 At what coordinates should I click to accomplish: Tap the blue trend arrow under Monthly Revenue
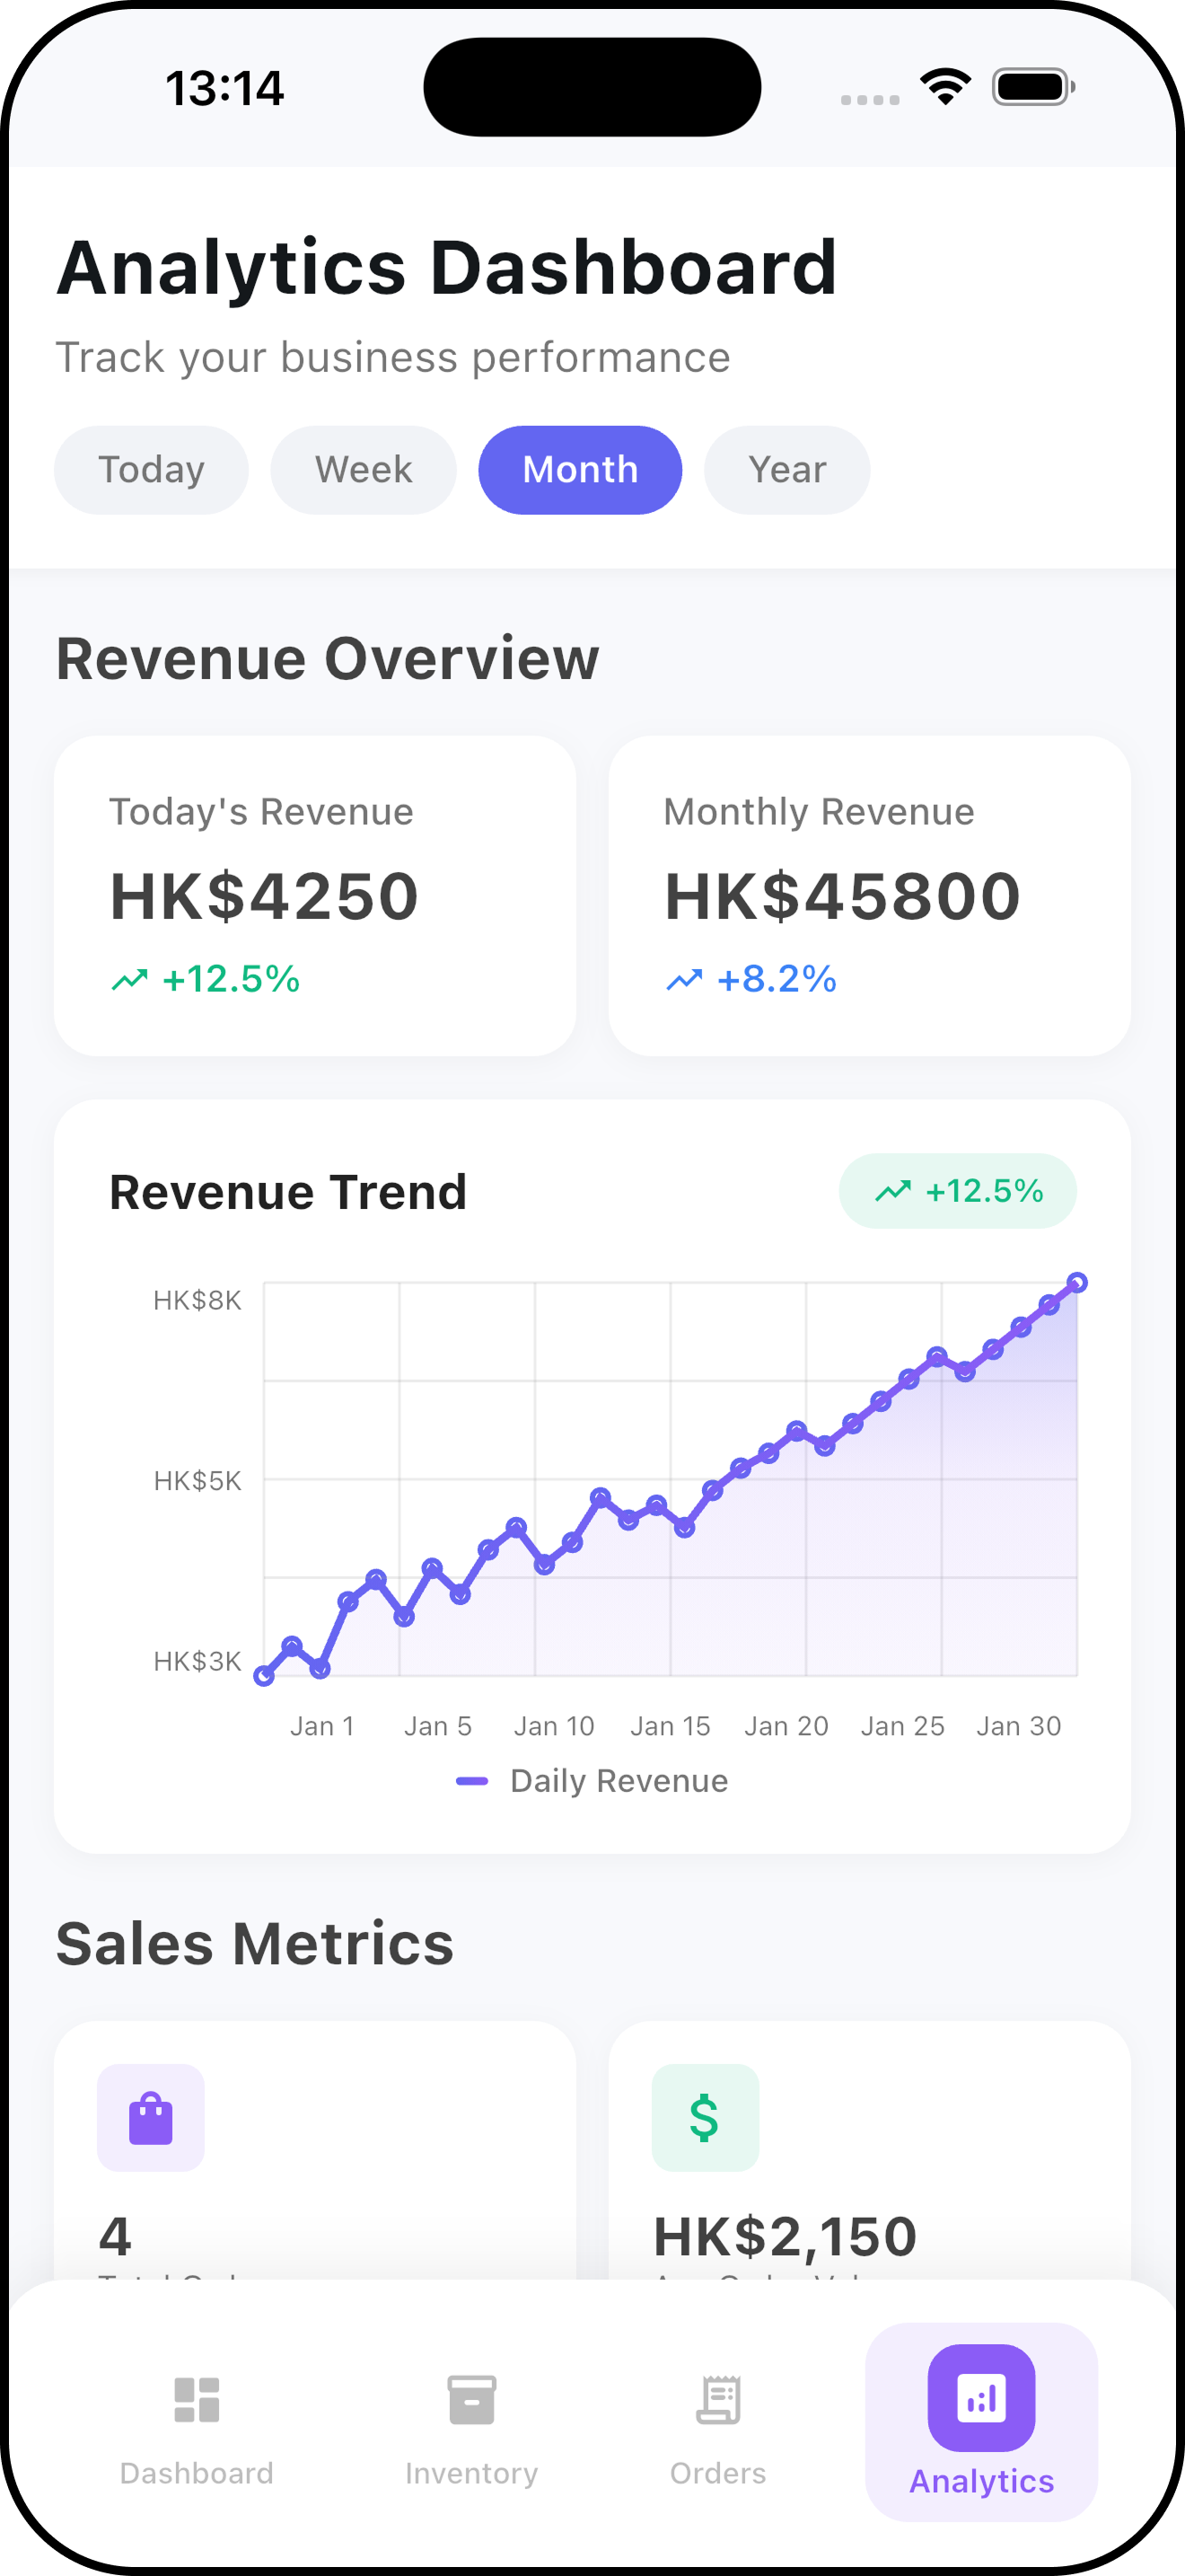[684, 980]
